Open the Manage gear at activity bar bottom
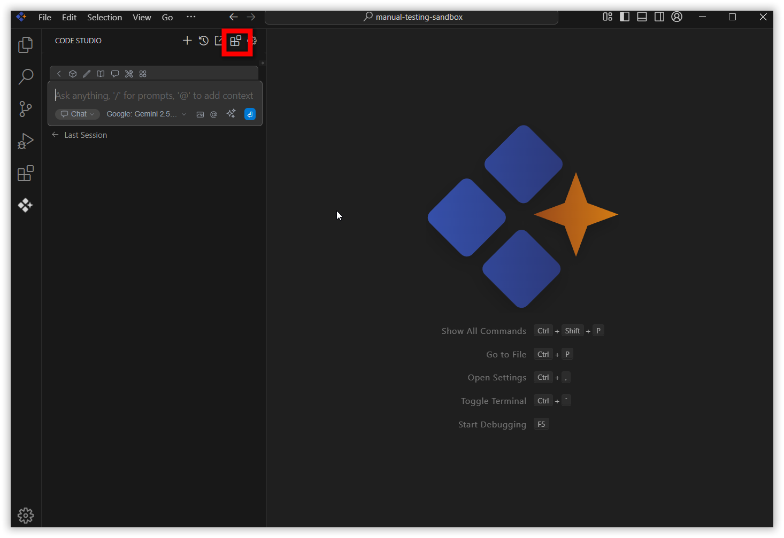The width and height of the screenshot is (784, 538). tap(26, 515)
